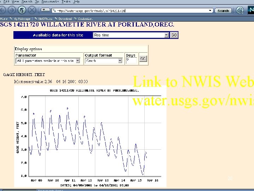
Task: Click the Netscape N logo
Action: (251, 10)
